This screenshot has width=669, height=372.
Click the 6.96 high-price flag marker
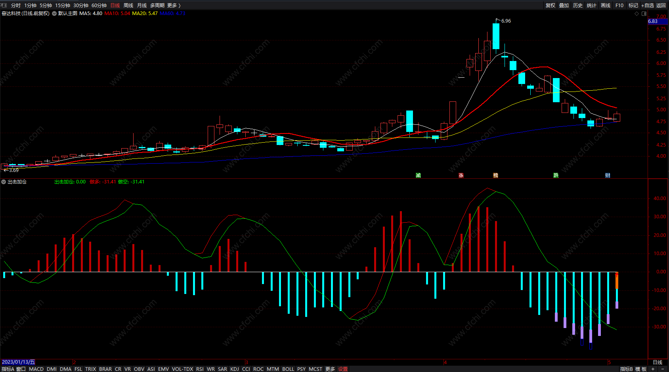tap(503, 21)
